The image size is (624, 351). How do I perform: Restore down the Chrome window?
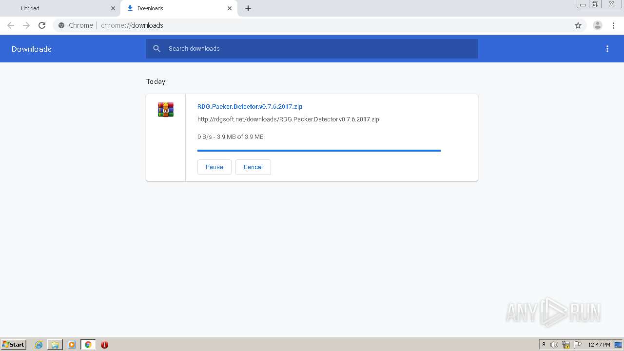point(595,4)
